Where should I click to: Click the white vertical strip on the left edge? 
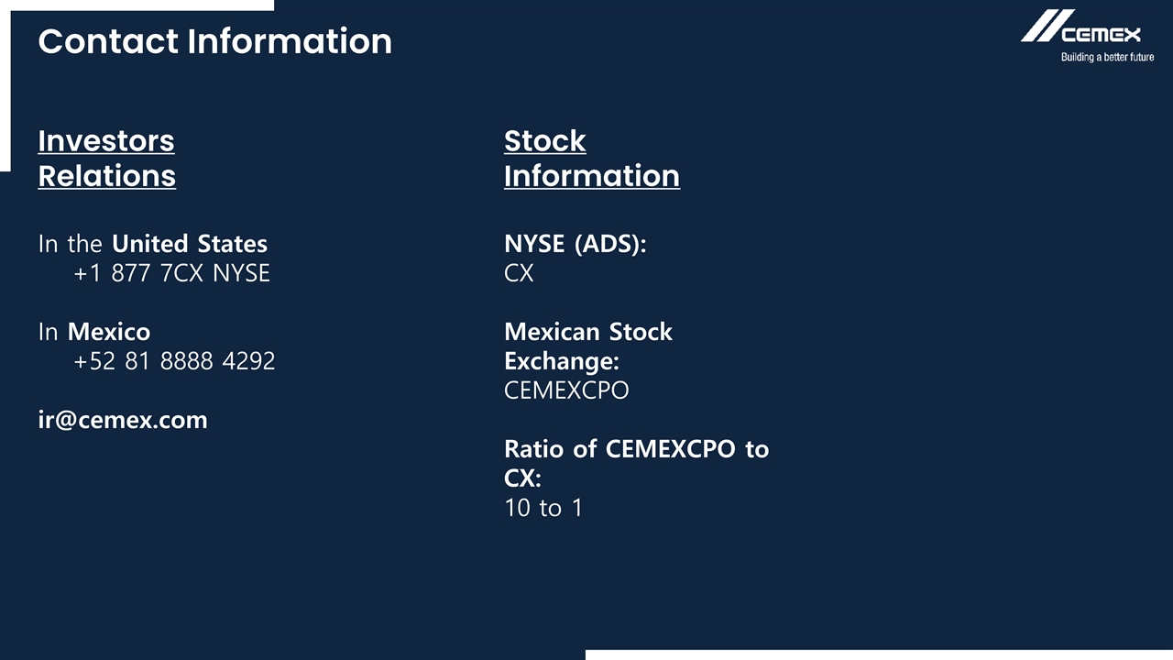point(5,92)
